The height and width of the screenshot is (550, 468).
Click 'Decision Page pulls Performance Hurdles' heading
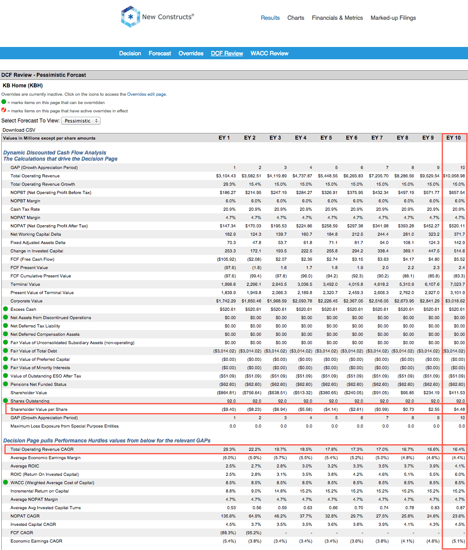pyautogui.click(x=107, y=441)
